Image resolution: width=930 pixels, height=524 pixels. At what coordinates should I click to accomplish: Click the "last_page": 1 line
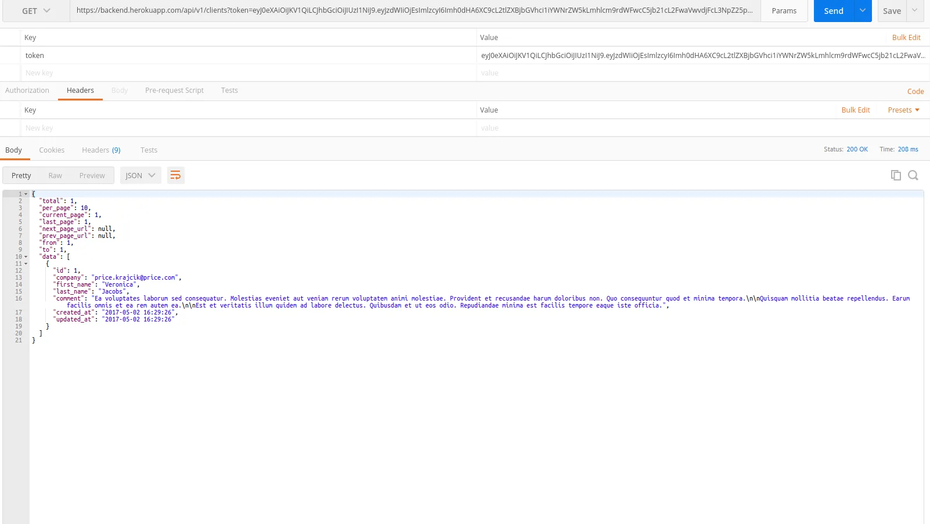[x=64, y=222]
